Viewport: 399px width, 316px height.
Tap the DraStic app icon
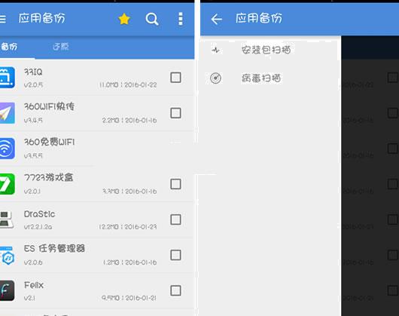tap(7, 219)
